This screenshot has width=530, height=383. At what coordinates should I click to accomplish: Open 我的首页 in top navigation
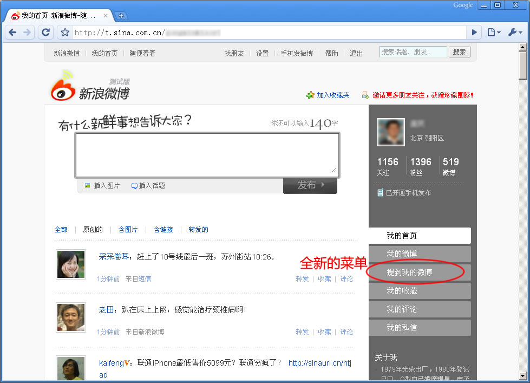104,54
